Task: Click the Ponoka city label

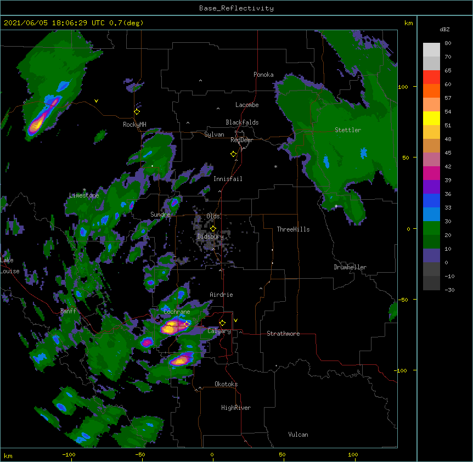Action: tap(263, 75)
